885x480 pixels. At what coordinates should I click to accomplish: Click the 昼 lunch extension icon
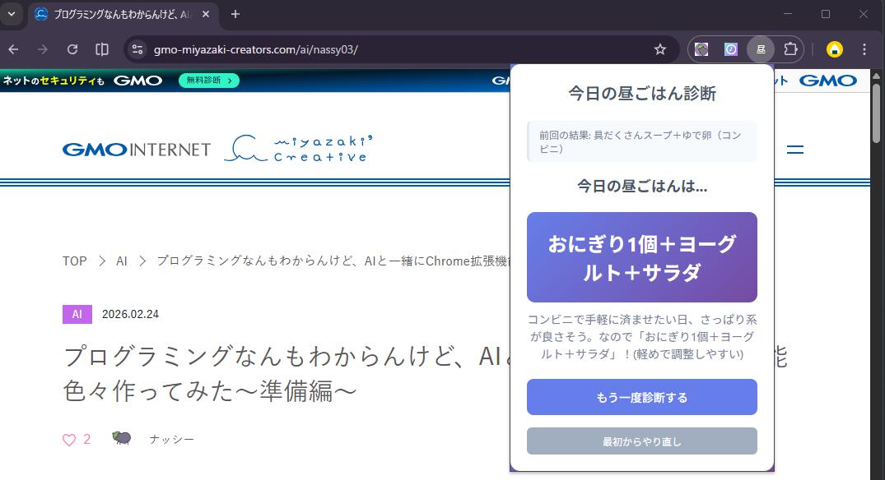pyautogui.click(x=761, y=49)
